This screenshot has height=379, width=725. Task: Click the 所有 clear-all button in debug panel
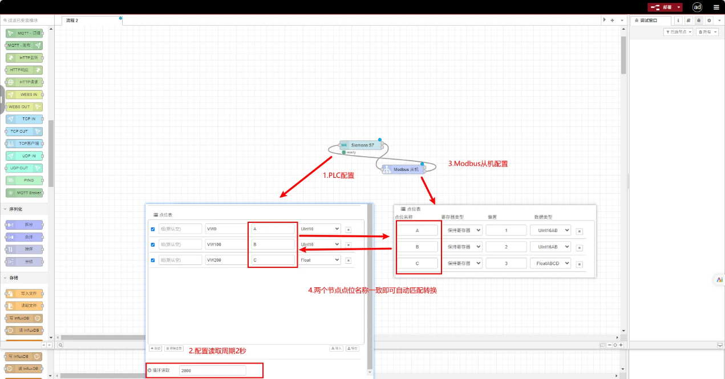(707, 32)
